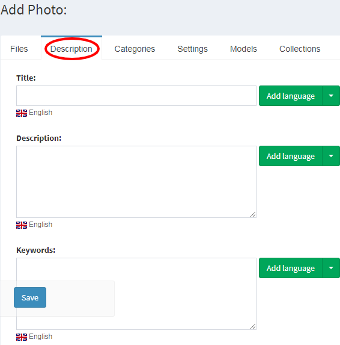
Task: Click inside the Description text area
Action: (136, 182)
